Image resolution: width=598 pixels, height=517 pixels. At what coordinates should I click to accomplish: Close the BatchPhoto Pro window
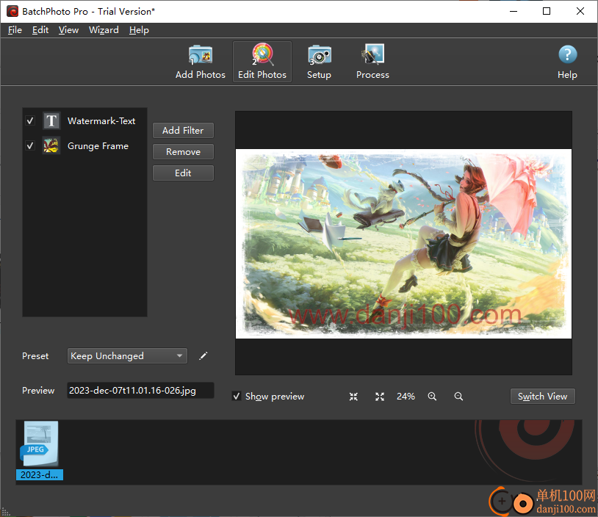click(580, 12)
